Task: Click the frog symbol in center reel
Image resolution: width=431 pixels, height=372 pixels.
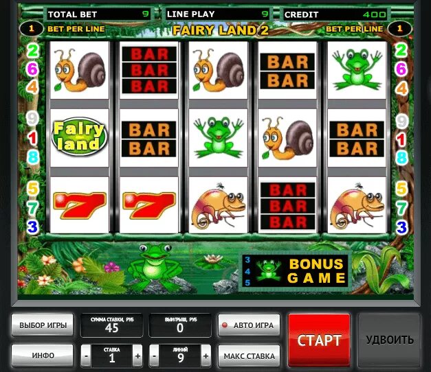Action: (219, 137)
